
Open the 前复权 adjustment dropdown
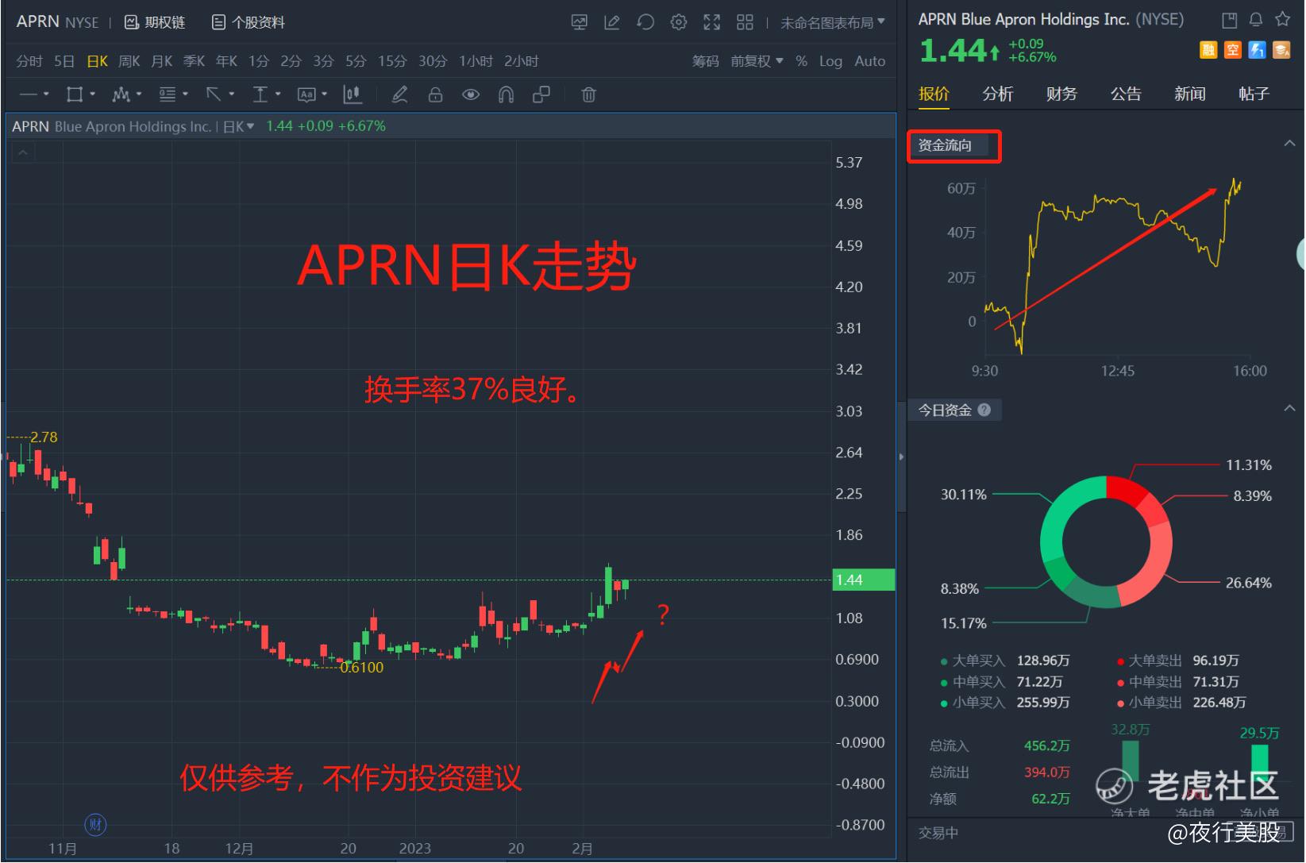click(x=757, y=61)
